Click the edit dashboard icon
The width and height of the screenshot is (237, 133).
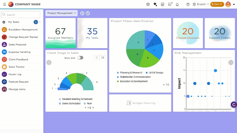click(88, 13)
